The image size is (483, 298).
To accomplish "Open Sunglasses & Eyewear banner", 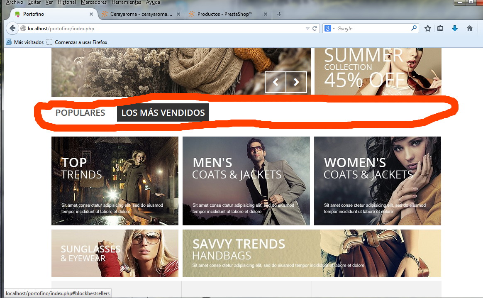I will pyautogui.click(x=115, y=253).
